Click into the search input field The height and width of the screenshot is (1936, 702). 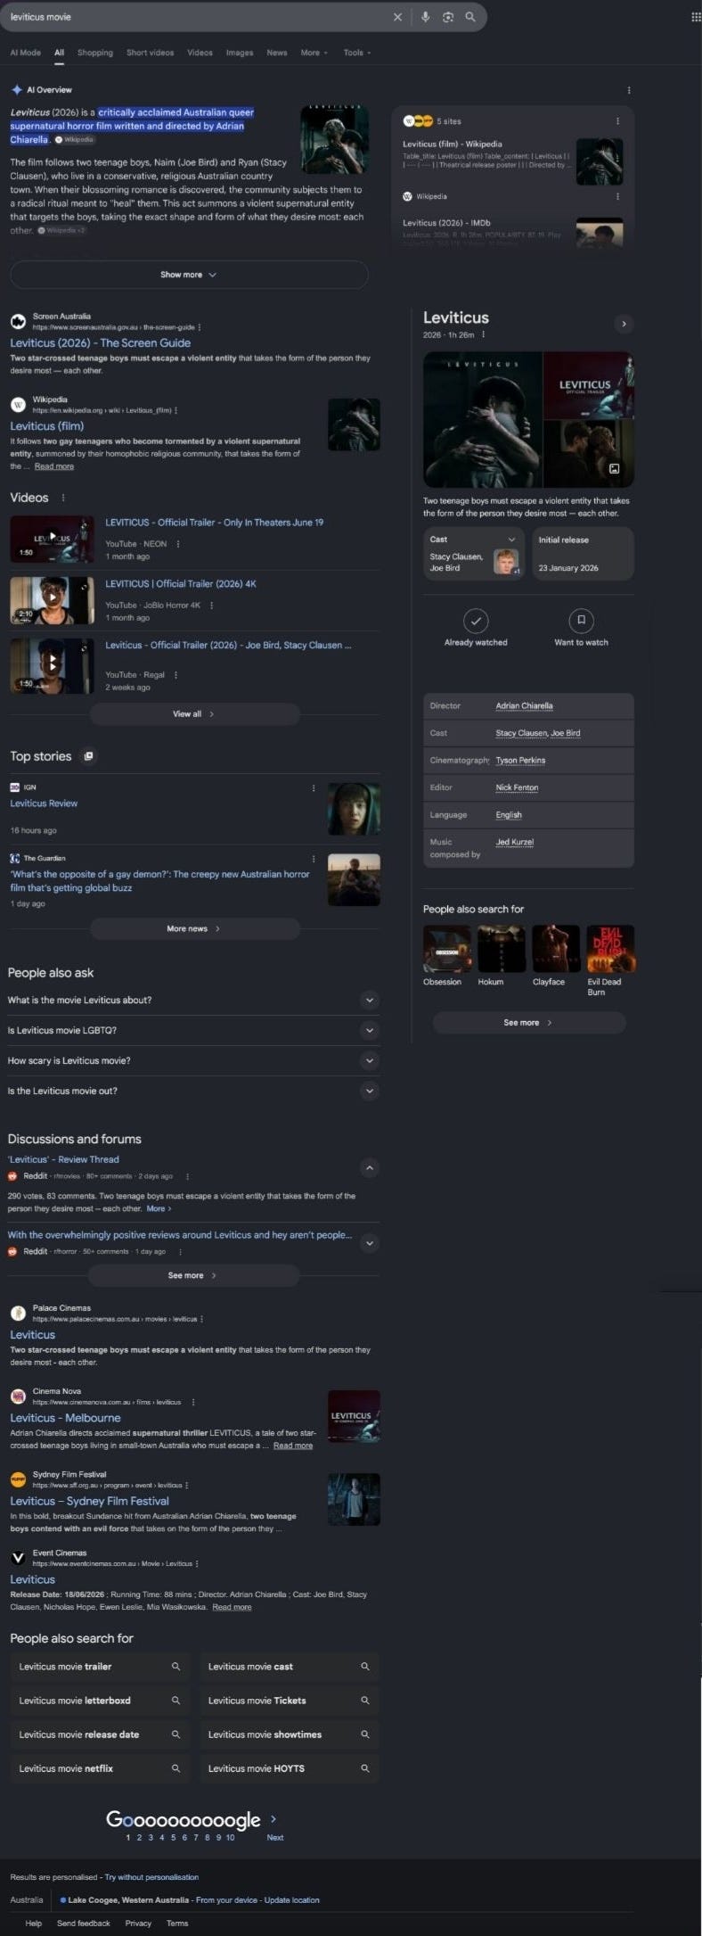pyautogui.click(x=196, y=17)
